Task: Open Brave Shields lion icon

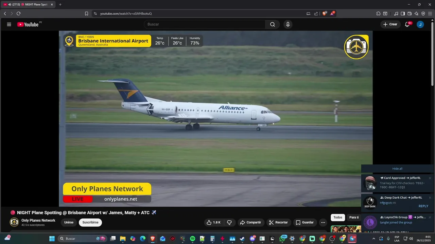Action: pyautogui.click(x=324, y=14)
